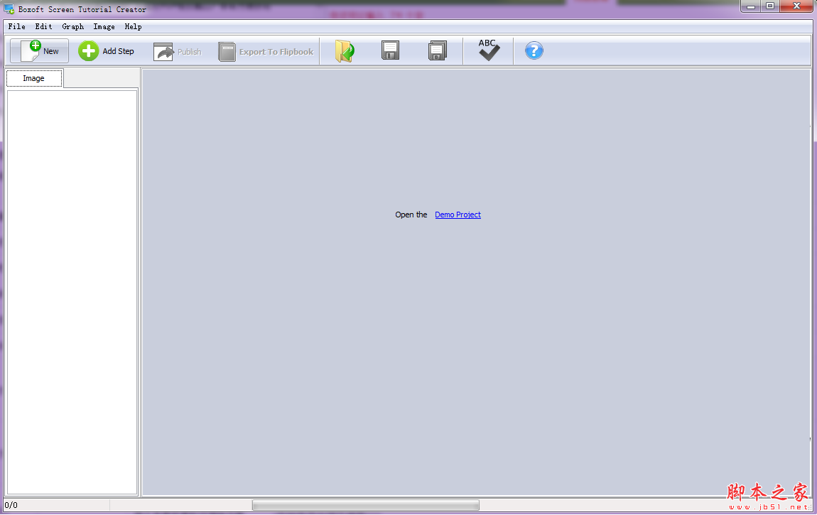Image resolution: width=817 pixels, height=515 pixels.
Task: Click the bottom horizontal scrollbar
Action: pyautogui.click(x=364, y=505)
